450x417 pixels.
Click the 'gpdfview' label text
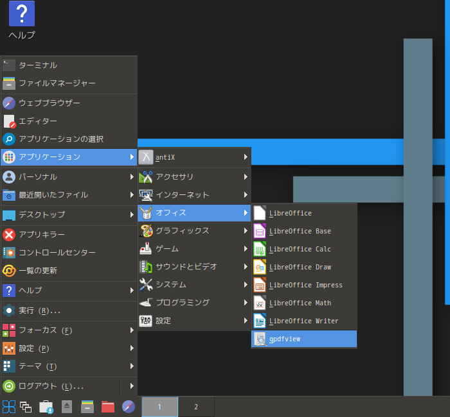(x=285, y=339)
